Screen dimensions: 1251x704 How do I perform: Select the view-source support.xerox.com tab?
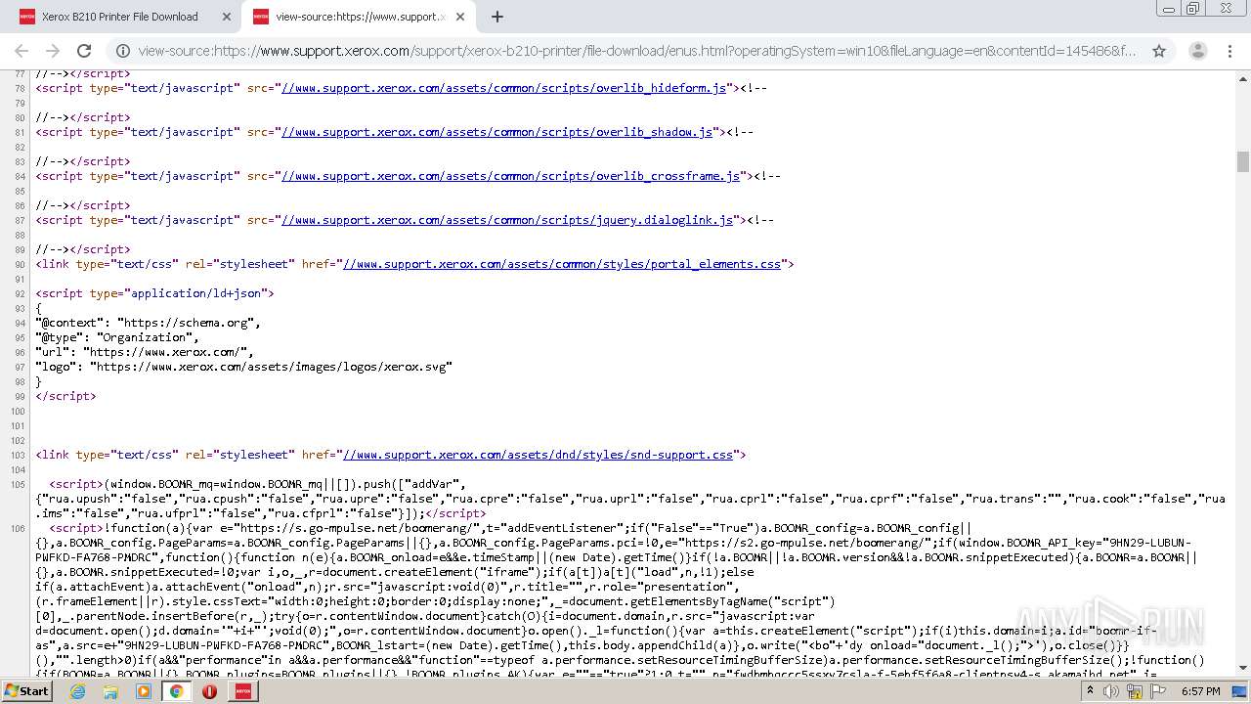pos(360,17)
